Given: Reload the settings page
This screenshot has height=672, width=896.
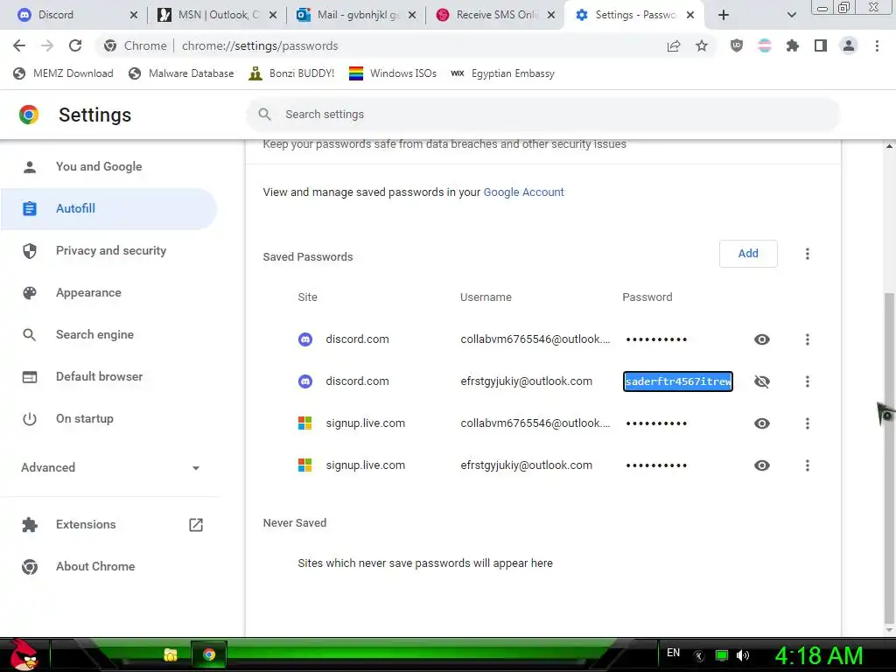Looking at the screenshot, I should [x=75, y=45].
